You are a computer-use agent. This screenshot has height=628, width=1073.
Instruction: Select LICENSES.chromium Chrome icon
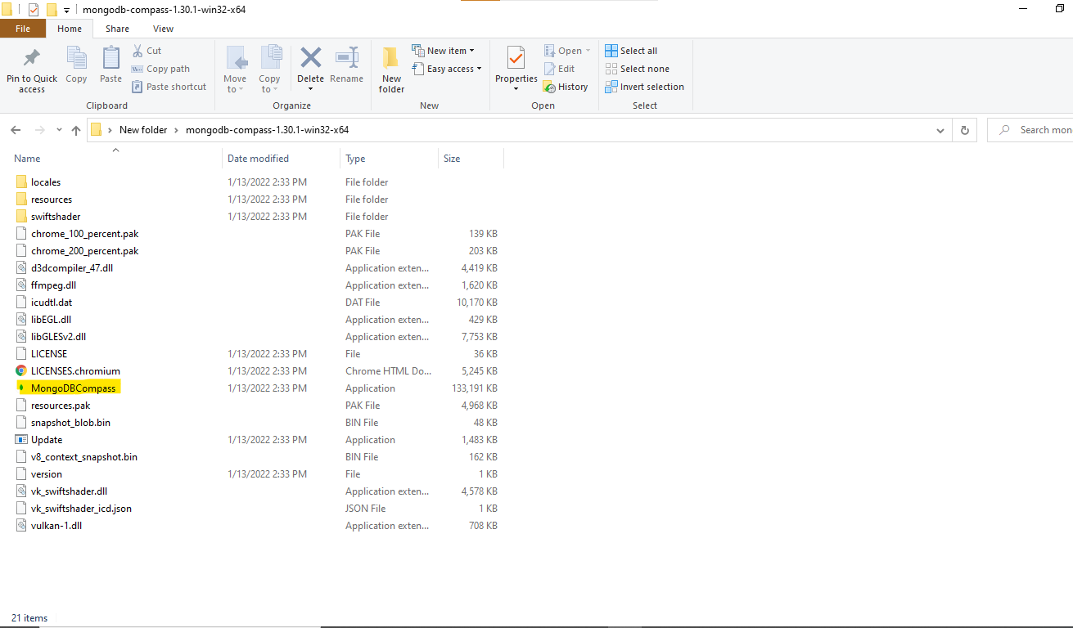21,371
